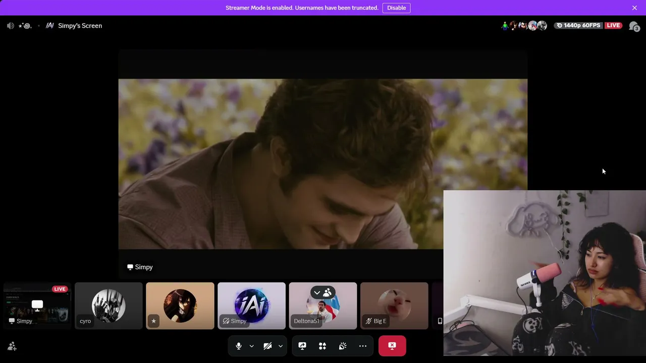The width and height of the screenshot is (646, 363).
Task: Open the chat threads icon with badge 3
Action: [x=634, y=26]
